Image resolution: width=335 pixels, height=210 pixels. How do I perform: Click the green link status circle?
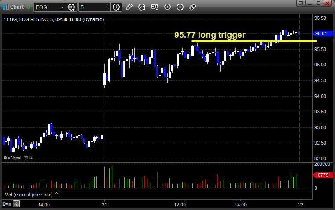[x=29, y=7]
